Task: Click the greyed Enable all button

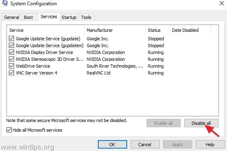Action: [x=163, y=123]
